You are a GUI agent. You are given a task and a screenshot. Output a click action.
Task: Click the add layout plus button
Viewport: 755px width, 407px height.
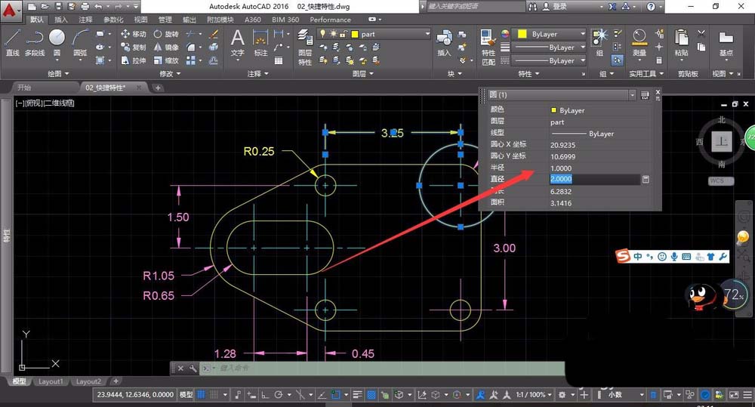[x=116, y=381]
